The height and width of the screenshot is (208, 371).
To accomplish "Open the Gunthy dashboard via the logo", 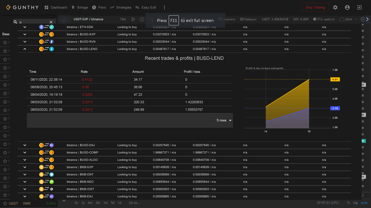I will pos(22,7).
